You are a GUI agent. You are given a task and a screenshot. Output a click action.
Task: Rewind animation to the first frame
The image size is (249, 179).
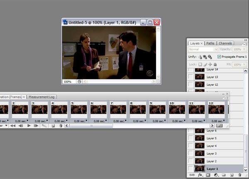click(13, 126)
